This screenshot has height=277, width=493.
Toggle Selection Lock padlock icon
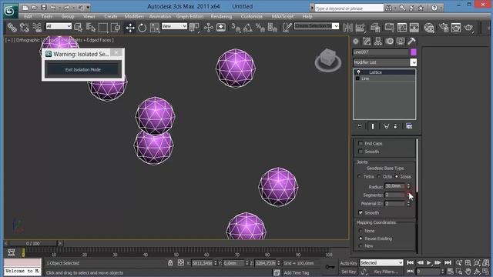pos(170,263)
